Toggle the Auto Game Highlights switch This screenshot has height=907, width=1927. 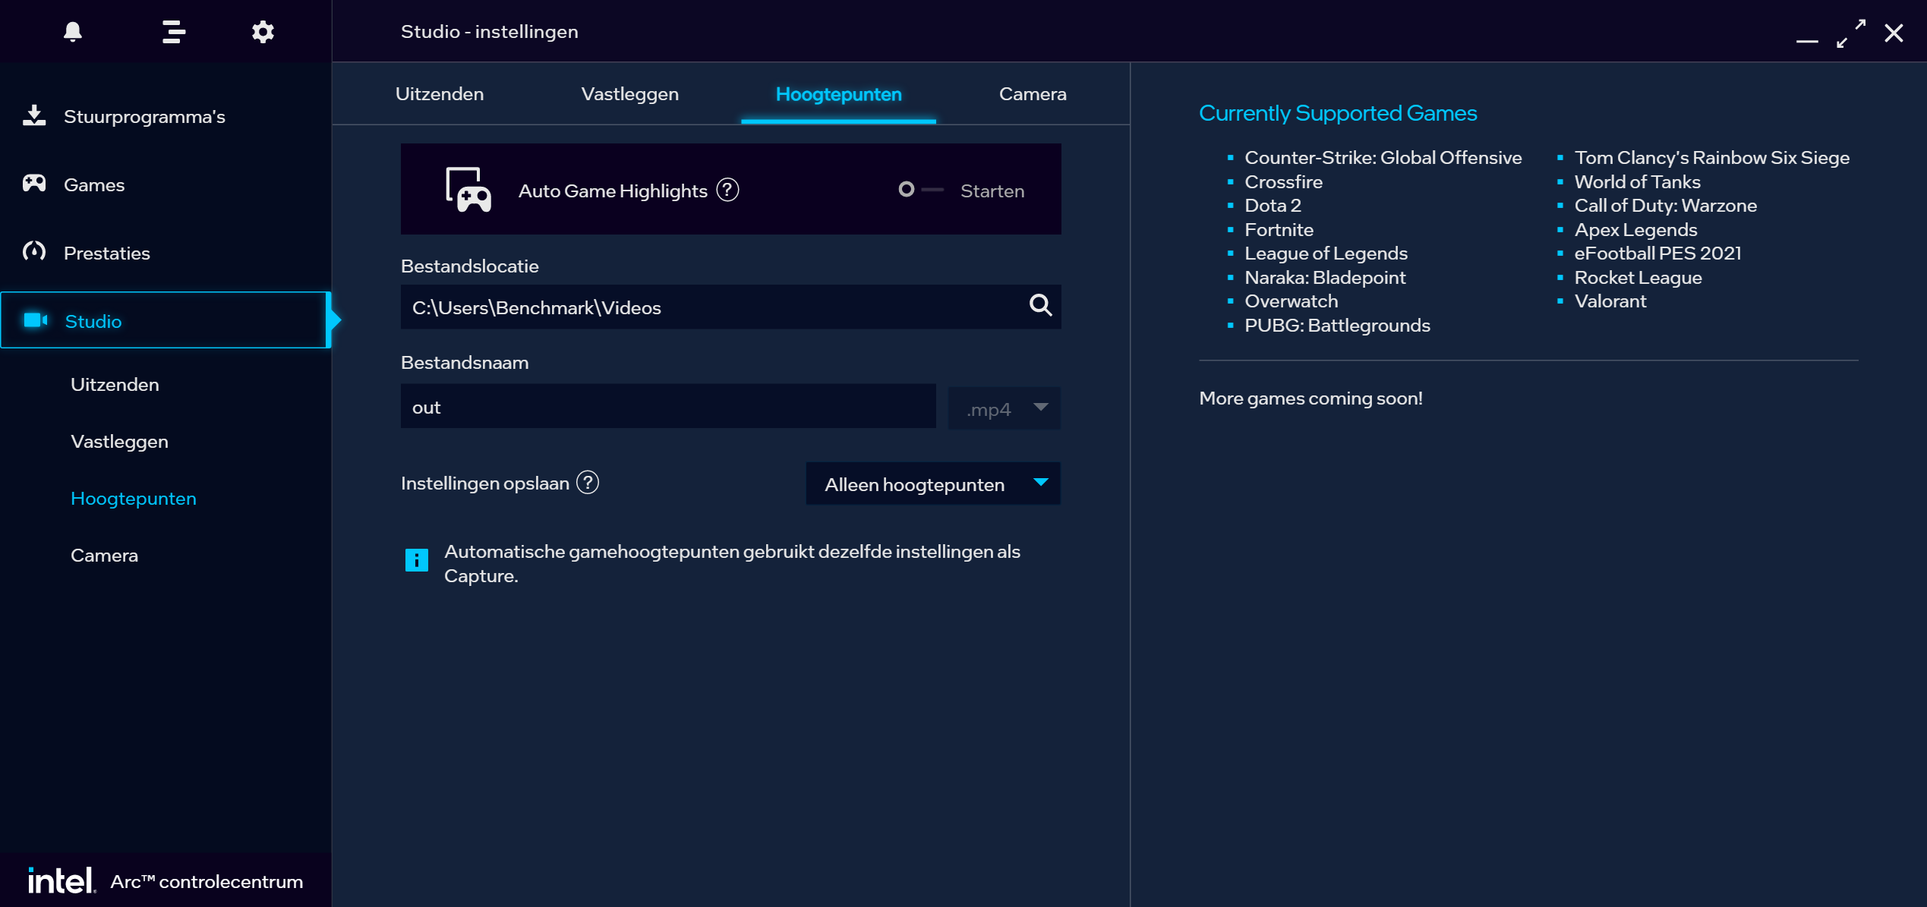(920, 190)
